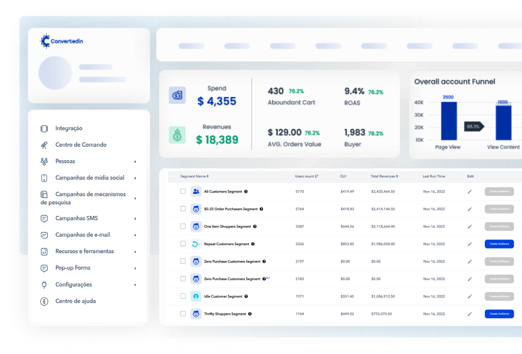
Task: Select Centro de ajuda in the sidebar
Action: (x=75, y=301)
